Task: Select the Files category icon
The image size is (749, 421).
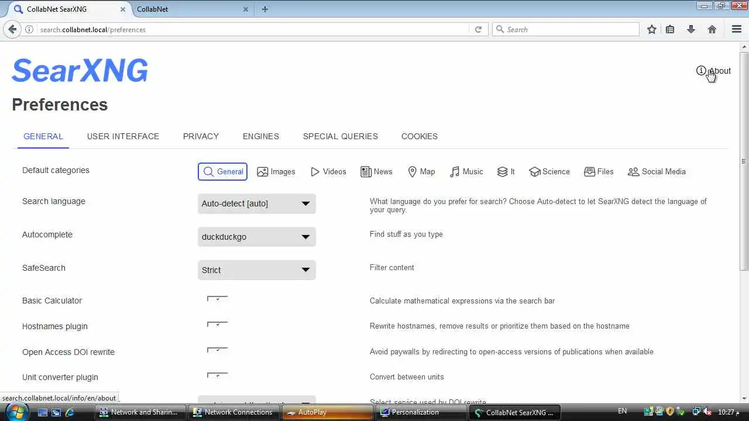Action: click(589, 172)
